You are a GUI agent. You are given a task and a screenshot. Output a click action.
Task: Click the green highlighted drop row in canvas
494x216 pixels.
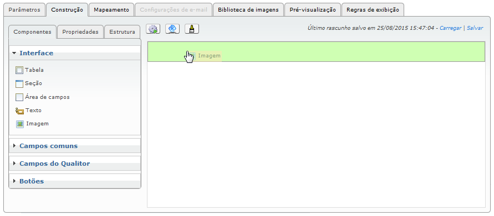[x=317, y=51]
